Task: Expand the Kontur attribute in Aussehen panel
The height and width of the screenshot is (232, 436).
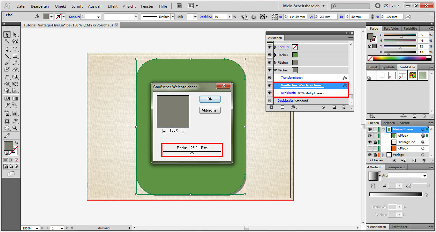Action: point(275,47)
